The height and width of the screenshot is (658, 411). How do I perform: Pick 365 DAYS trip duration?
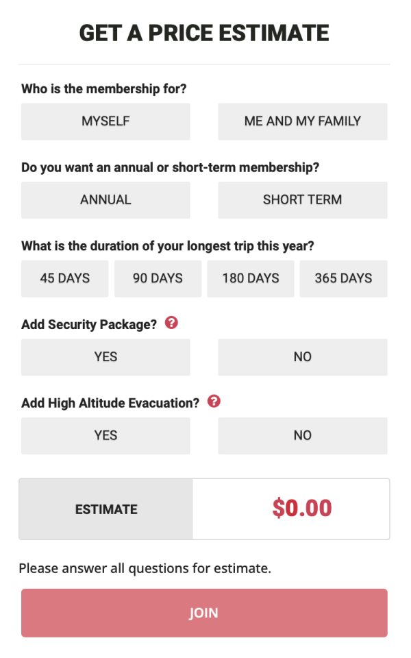pos(343,278)
